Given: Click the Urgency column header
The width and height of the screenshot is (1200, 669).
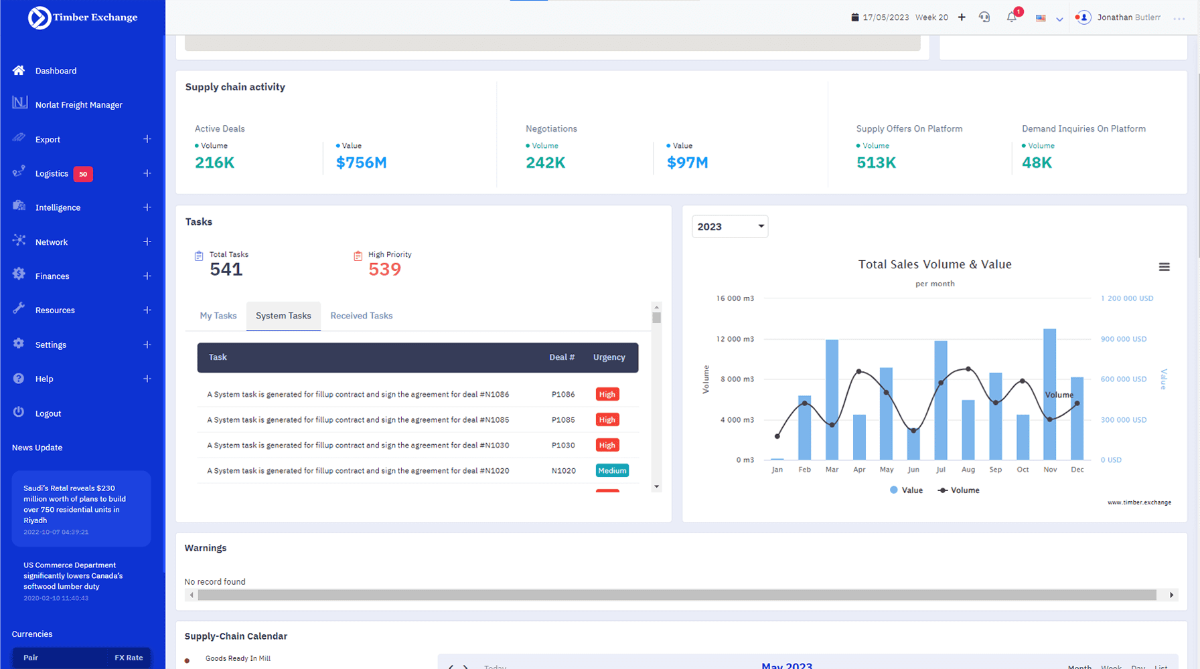Looking at the screenshot, I should pyautogui.click(x=609, y=357).
